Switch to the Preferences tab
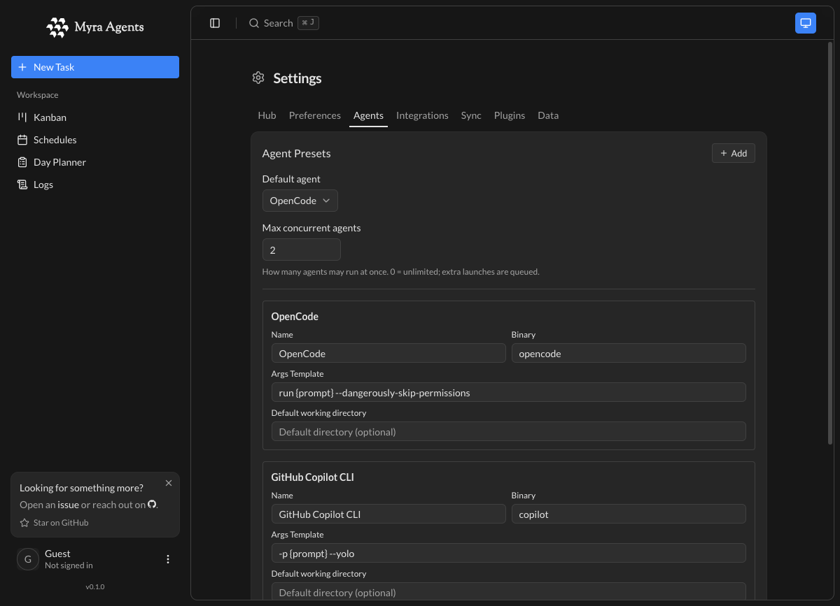Screen dimensions: 840x606 pos(315,115)
